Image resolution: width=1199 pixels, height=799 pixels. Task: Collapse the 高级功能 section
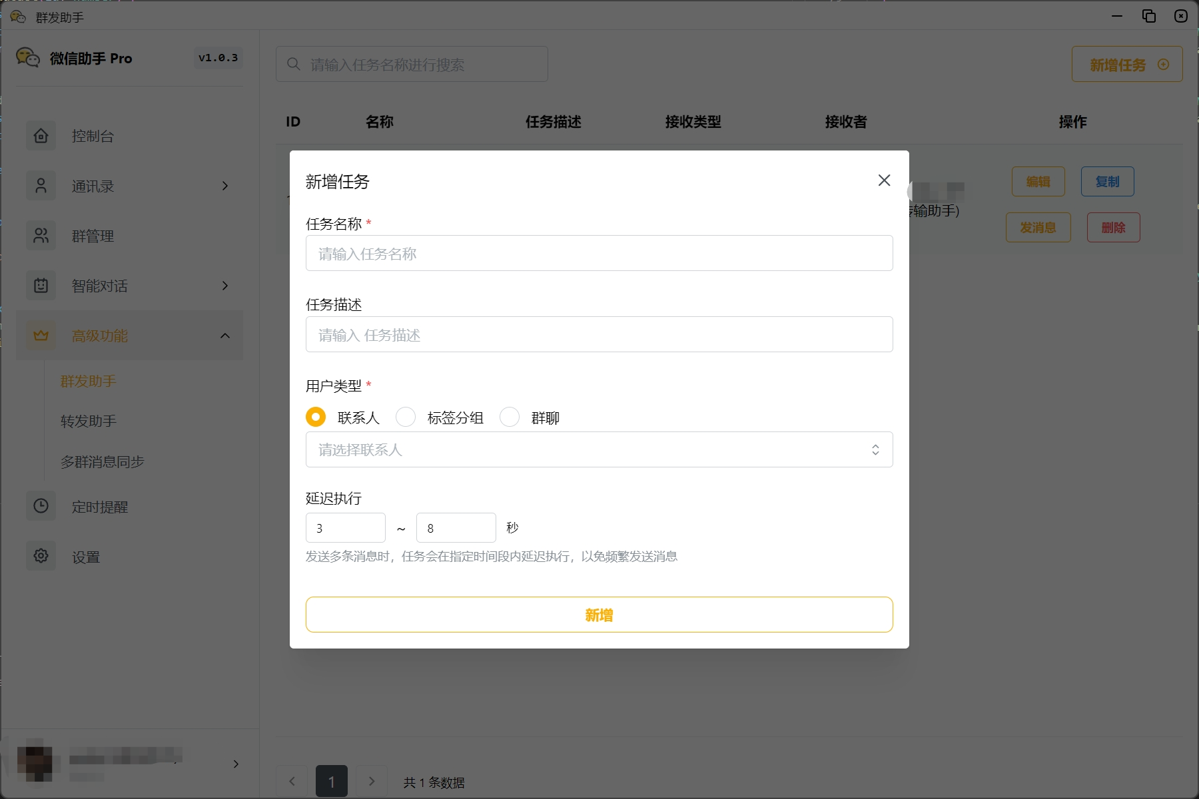(224, 336)
